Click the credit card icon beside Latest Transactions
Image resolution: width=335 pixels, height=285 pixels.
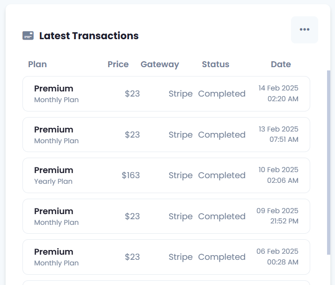(x=28, y=35)
